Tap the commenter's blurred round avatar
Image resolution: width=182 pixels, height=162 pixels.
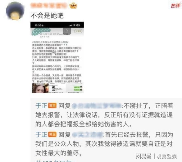point(15,11)
